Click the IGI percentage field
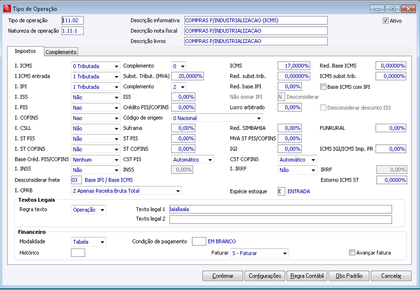 tap(289, 149)
